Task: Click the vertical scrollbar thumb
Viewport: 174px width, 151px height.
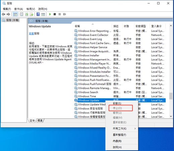Action: pos(171,96)
